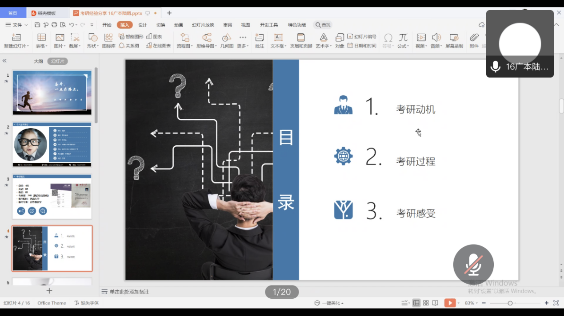The height and width of the screenshot is (316, 564).
Task: Click the 附件 attachment paperclip icon
Action: pyautogui.click(x=474, y=41)
